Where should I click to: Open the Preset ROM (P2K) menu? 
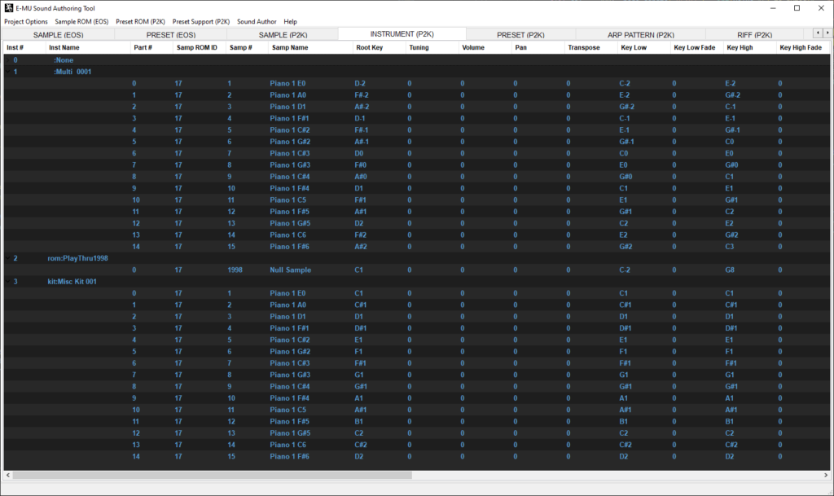click(140, 22)
